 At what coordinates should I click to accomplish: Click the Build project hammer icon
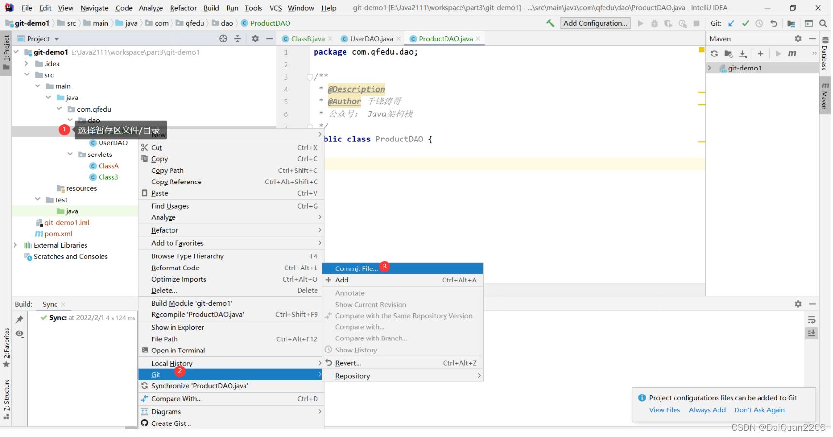(550, 23)
